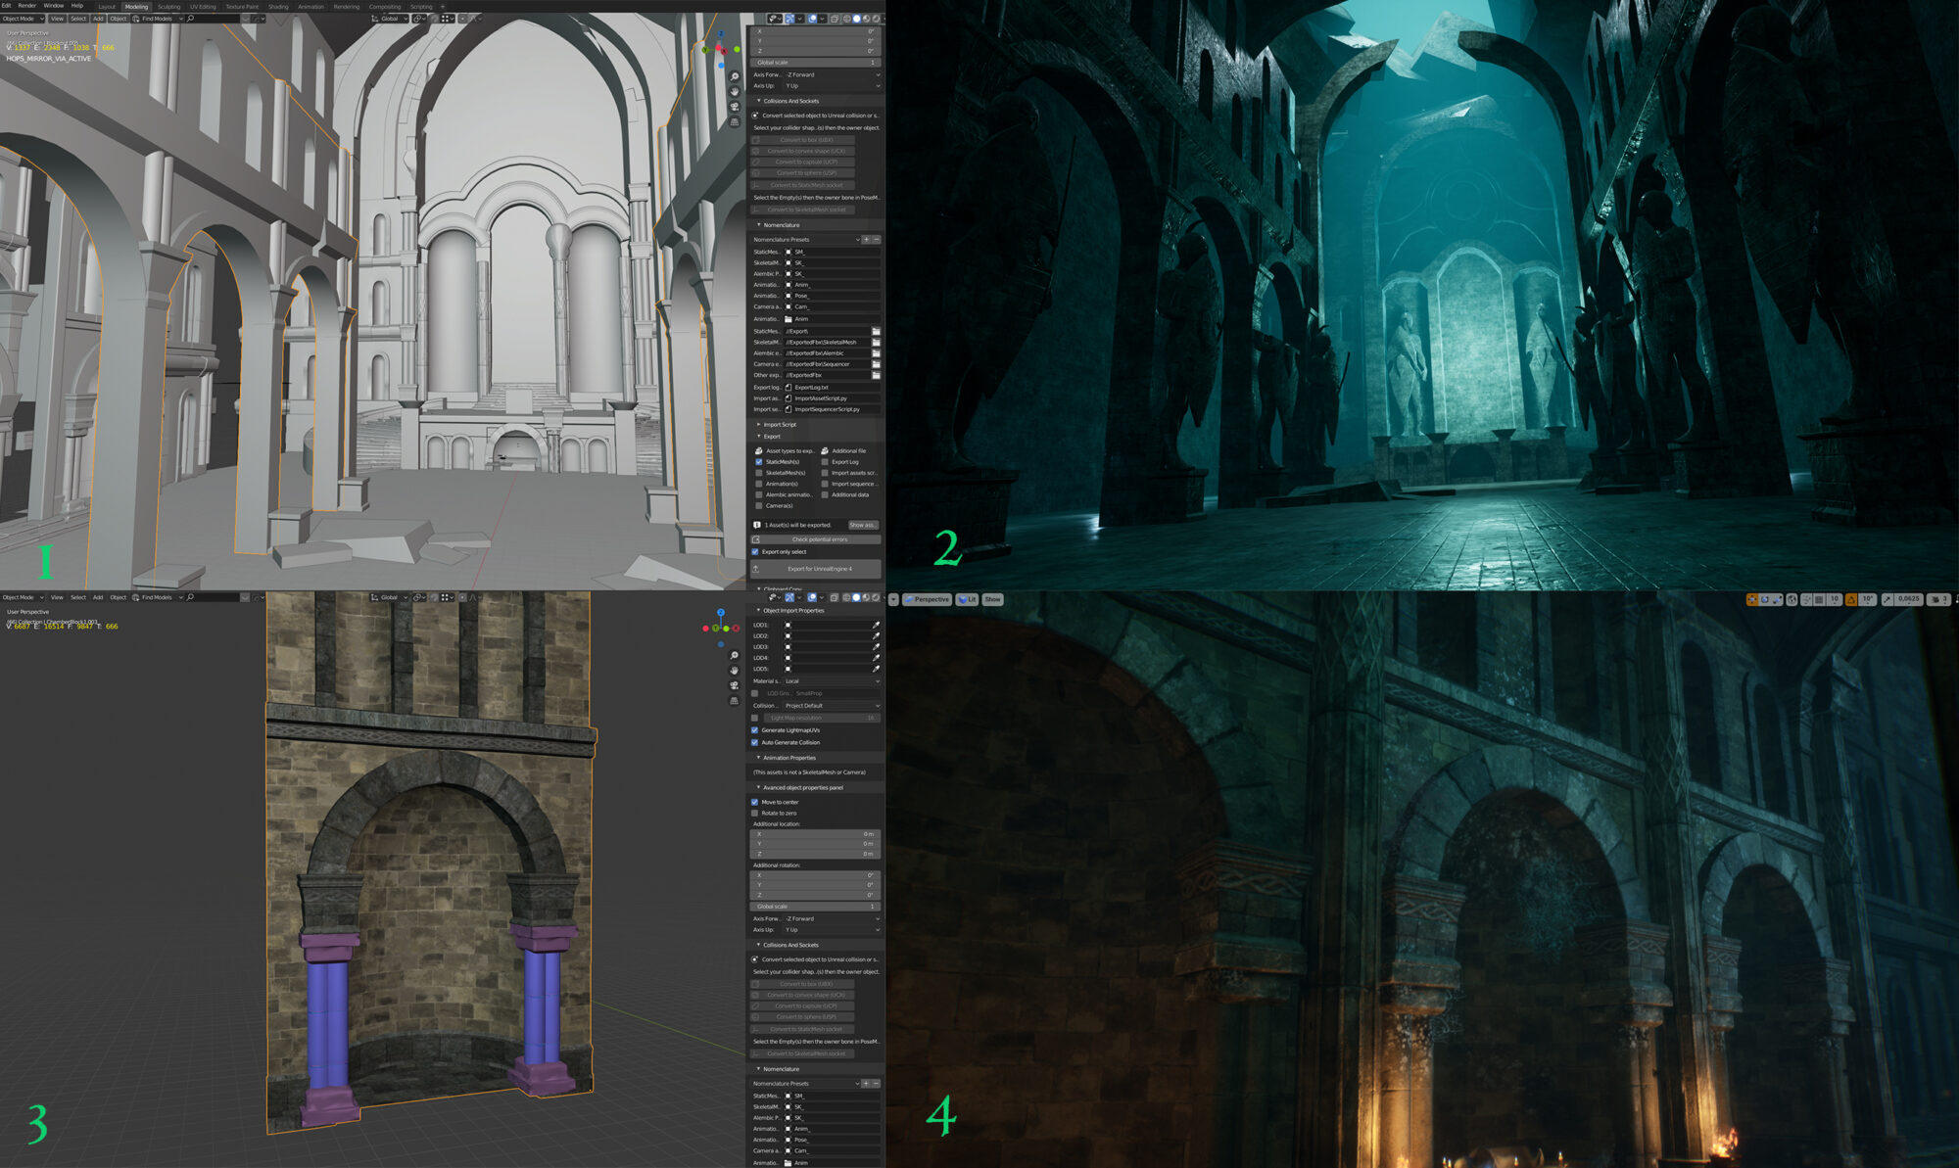The image size is (1959, 1168).
Task: Click the Check potential errors button
Action: (819, 539)
